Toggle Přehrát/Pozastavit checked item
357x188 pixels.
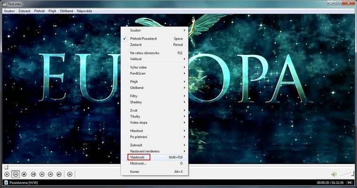(155, 39)
